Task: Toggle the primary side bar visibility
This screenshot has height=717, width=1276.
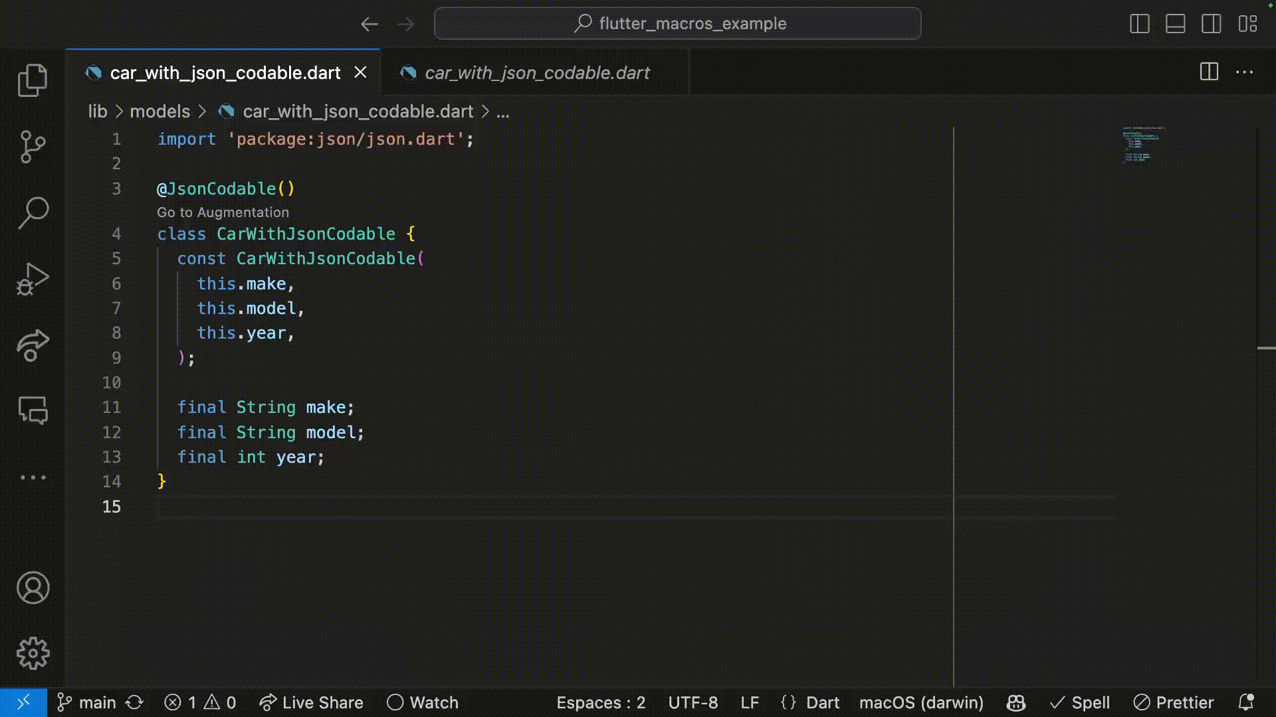Action: tap(1139, 24)
